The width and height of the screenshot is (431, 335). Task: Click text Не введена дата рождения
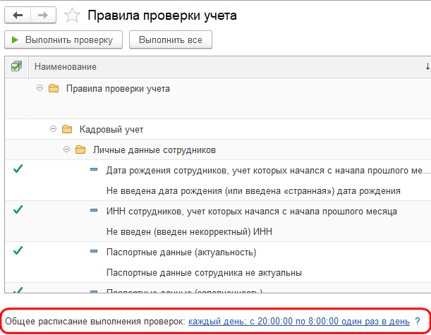coord(253,191)
